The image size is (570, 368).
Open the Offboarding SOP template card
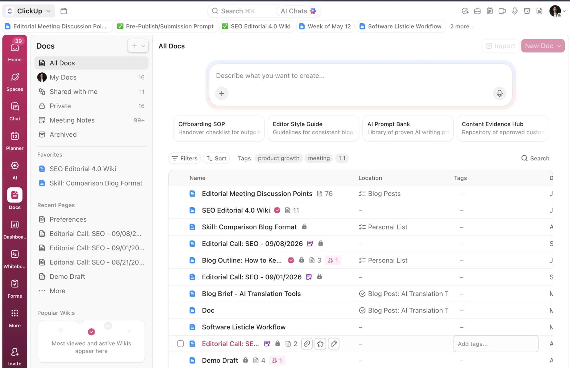pyautogui.click(x=219, y=128)
